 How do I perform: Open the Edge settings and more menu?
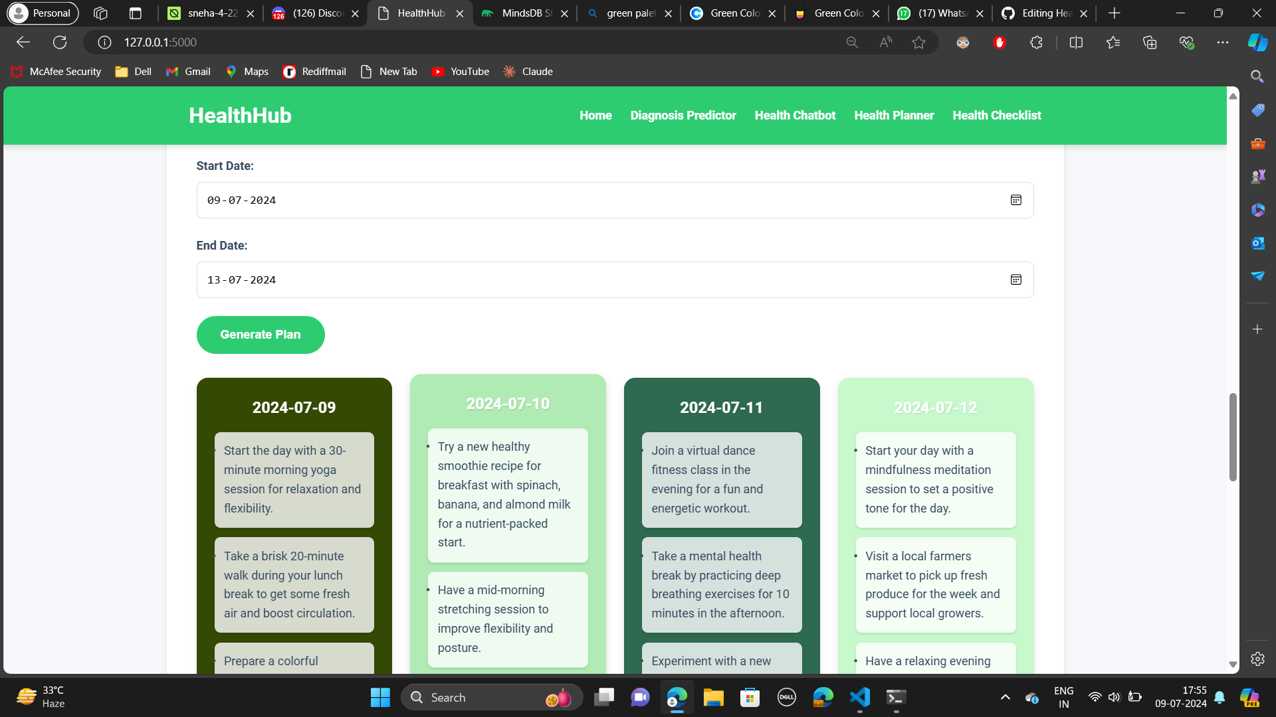tap(1223, 42)
